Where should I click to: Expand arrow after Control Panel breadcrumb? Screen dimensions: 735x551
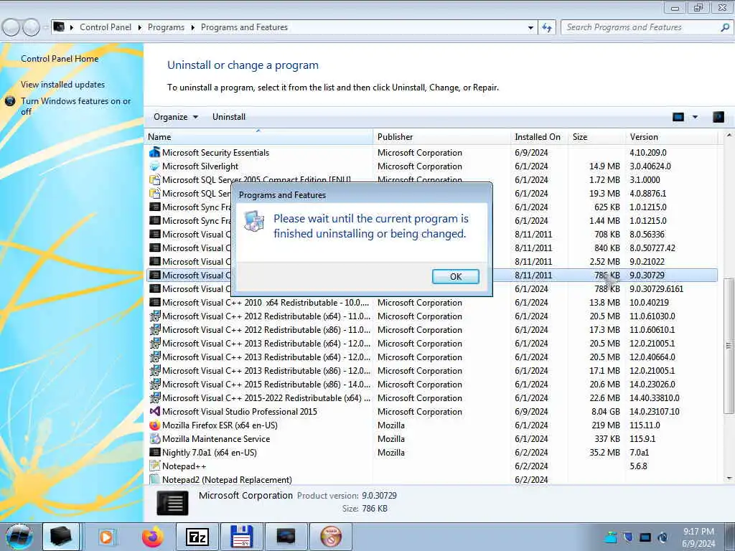(140, 27)
